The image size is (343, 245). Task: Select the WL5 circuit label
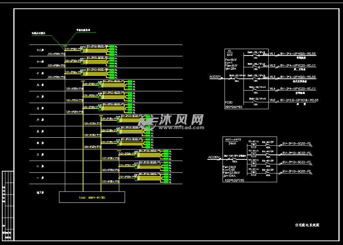(272, 100)
